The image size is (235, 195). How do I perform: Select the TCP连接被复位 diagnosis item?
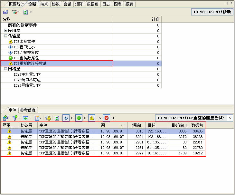point(81,53)
